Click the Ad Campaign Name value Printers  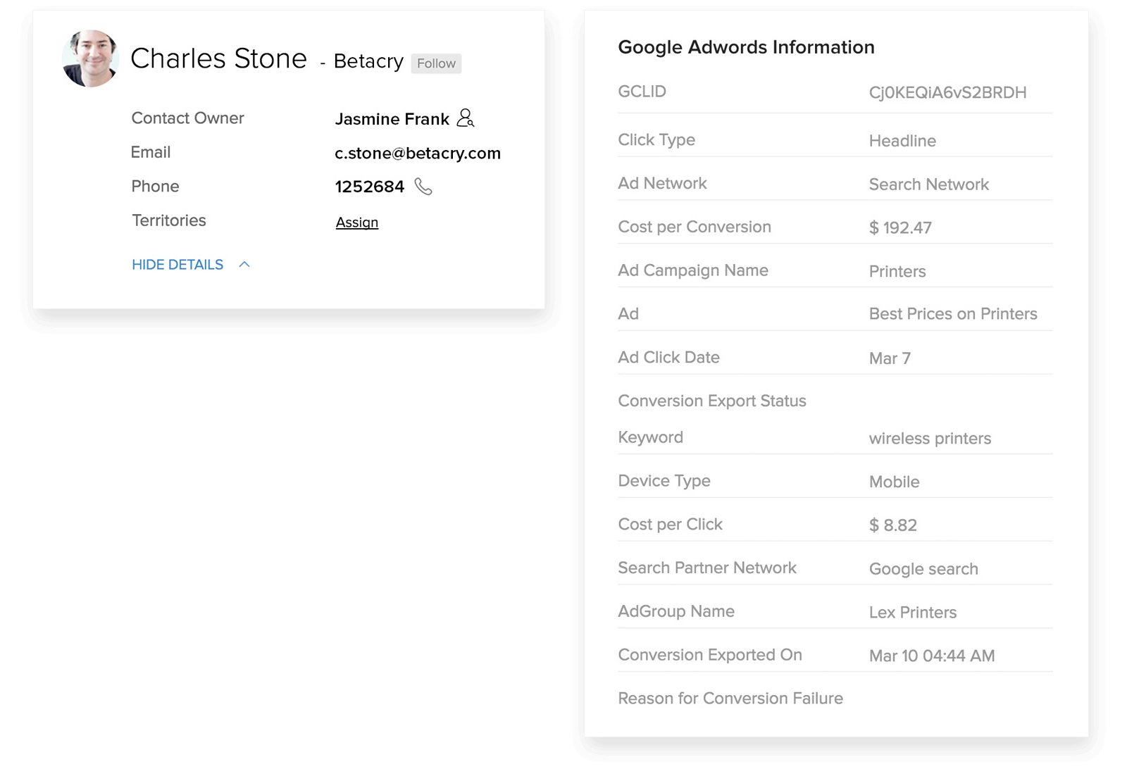pos(897,271)
